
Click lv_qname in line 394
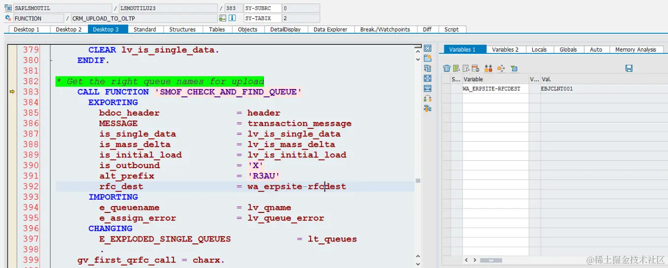pos(269,208)
